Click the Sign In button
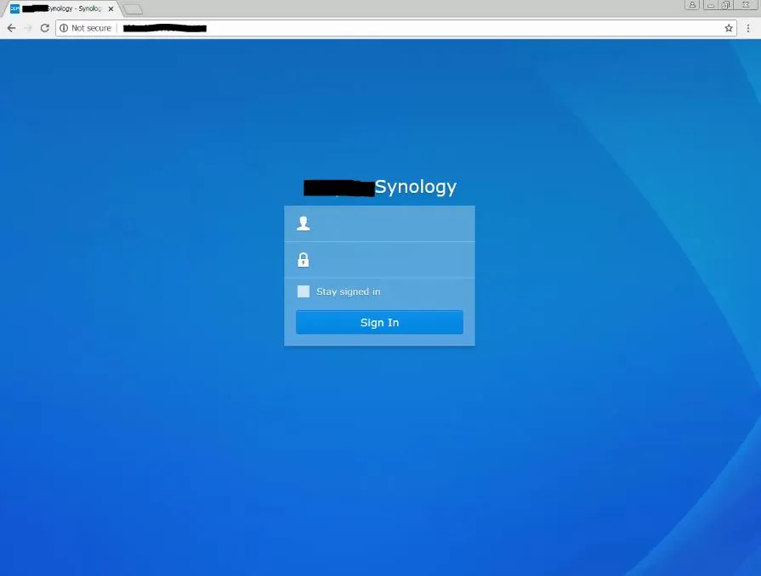761x576 pixels. (379, 323)
